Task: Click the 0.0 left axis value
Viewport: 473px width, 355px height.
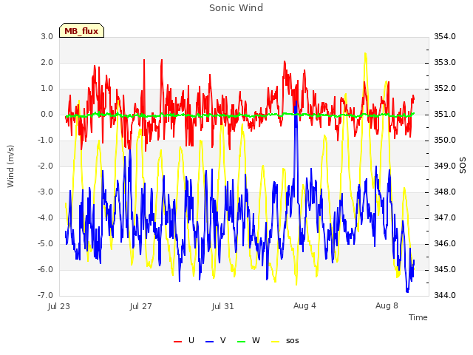Action: coord(47,115)
